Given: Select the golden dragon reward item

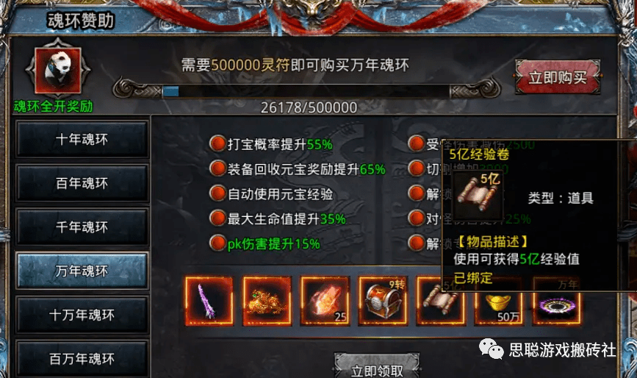Looking at the screenshot, I should (x=267, y=302).
